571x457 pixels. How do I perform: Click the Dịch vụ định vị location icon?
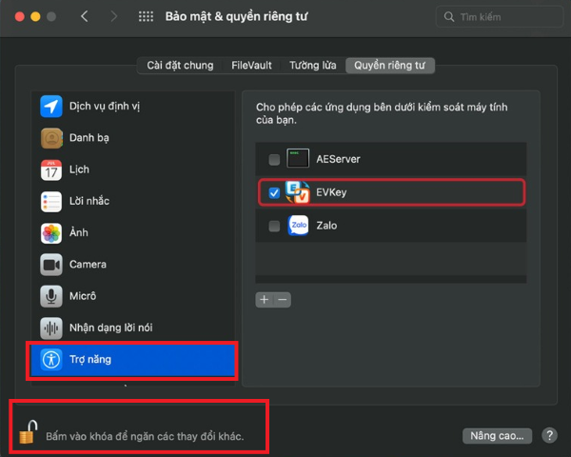[51, 106]
